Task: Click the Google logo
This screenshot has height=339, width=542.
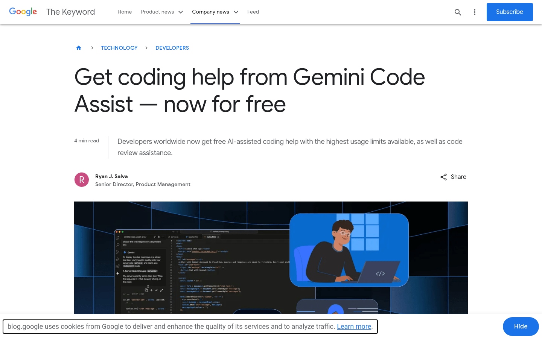Action: pos(23,12)
